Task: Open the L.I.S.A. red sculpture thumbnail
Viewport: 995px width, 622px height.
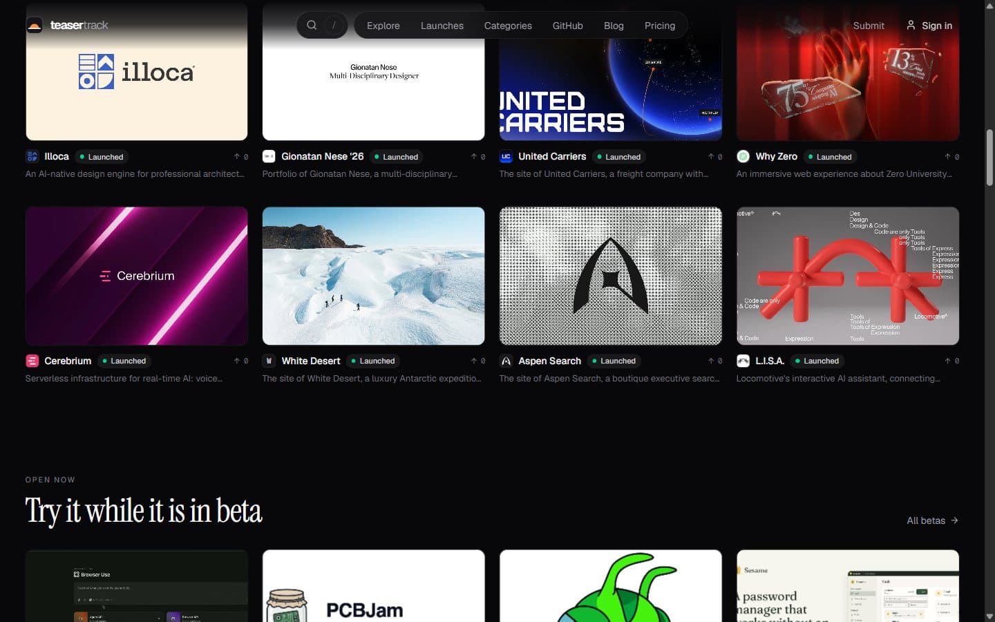Action: point(847,276)
